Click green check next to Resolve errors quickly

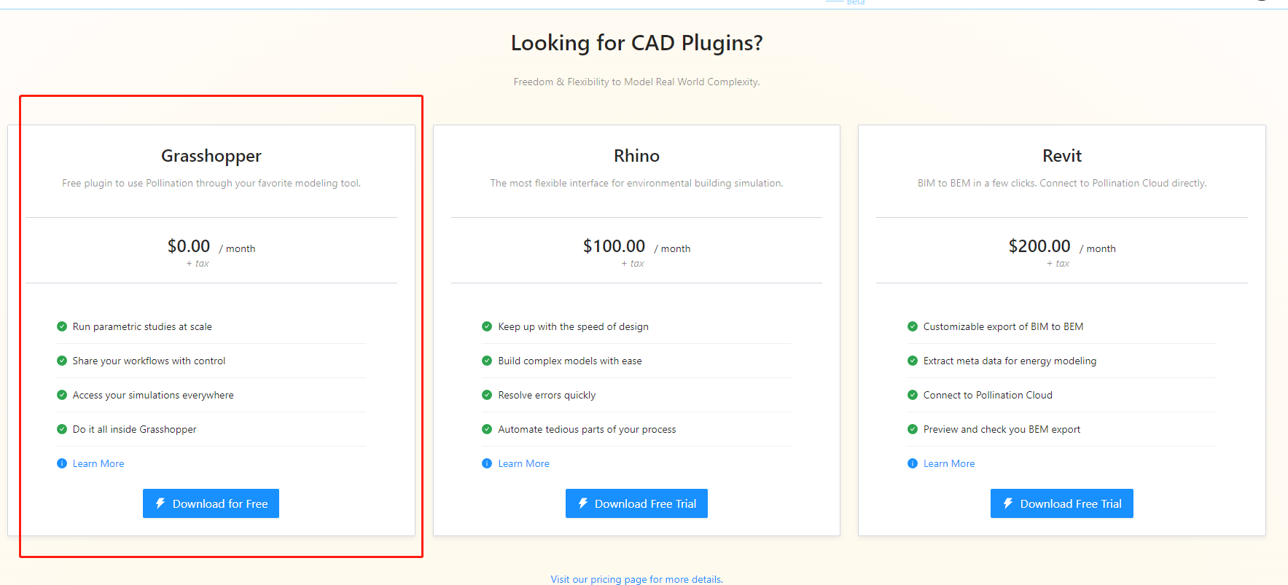(487, 395)
